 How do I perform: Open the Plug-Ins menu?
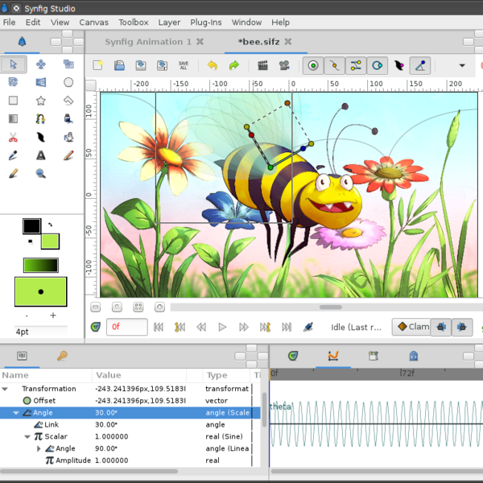click(x=206, y=23)
